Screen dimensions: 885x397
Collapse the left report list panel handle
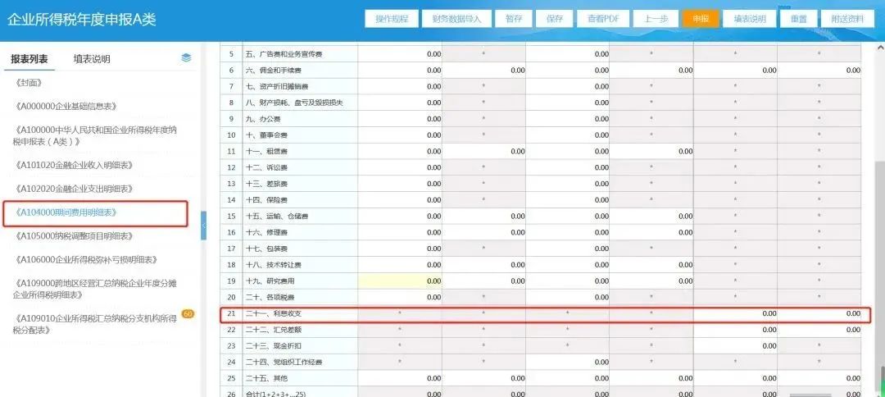[203, 226]
